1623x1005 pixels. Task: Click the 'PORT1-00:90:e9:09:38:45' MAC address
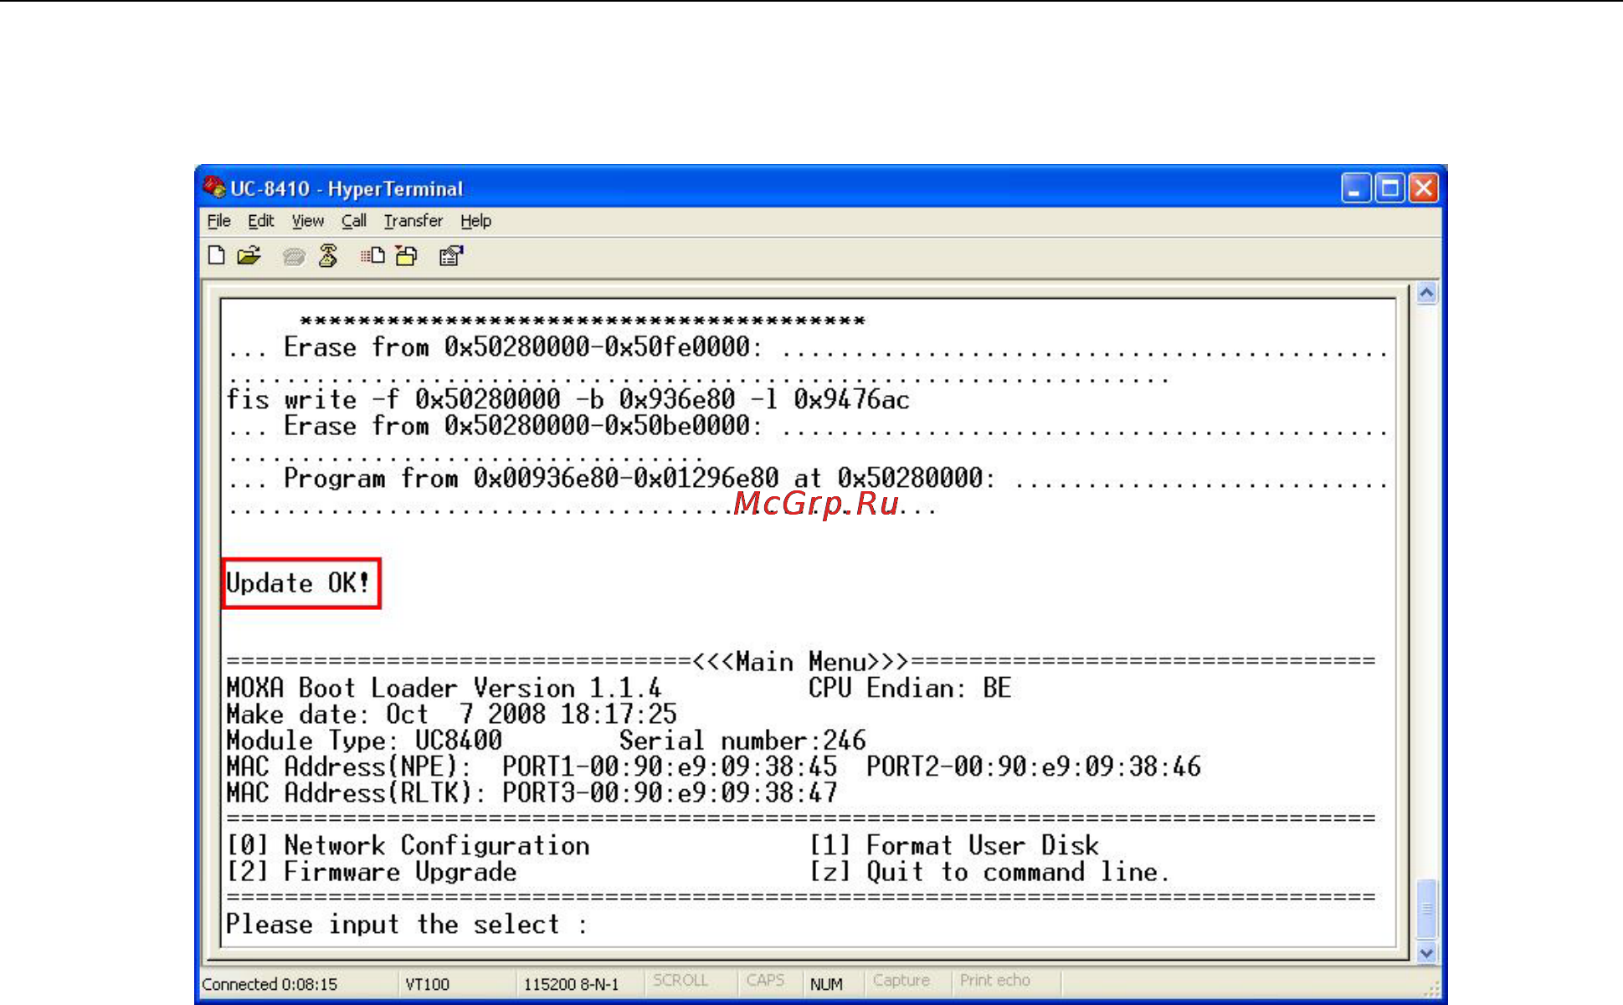(x=670, y=767)
